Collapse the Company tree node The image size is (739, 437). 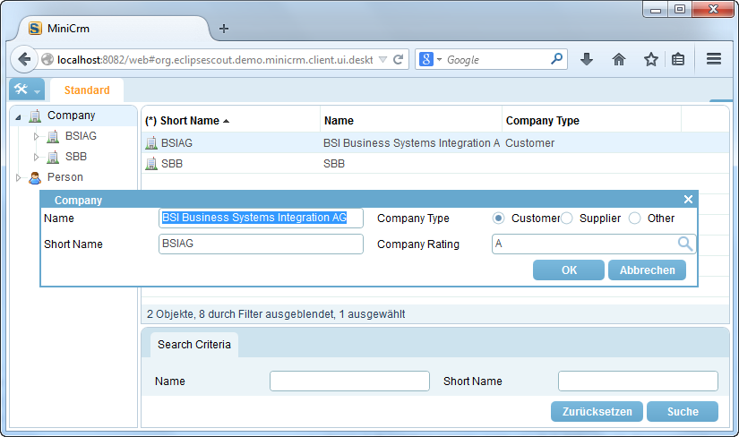pos(18,116)
